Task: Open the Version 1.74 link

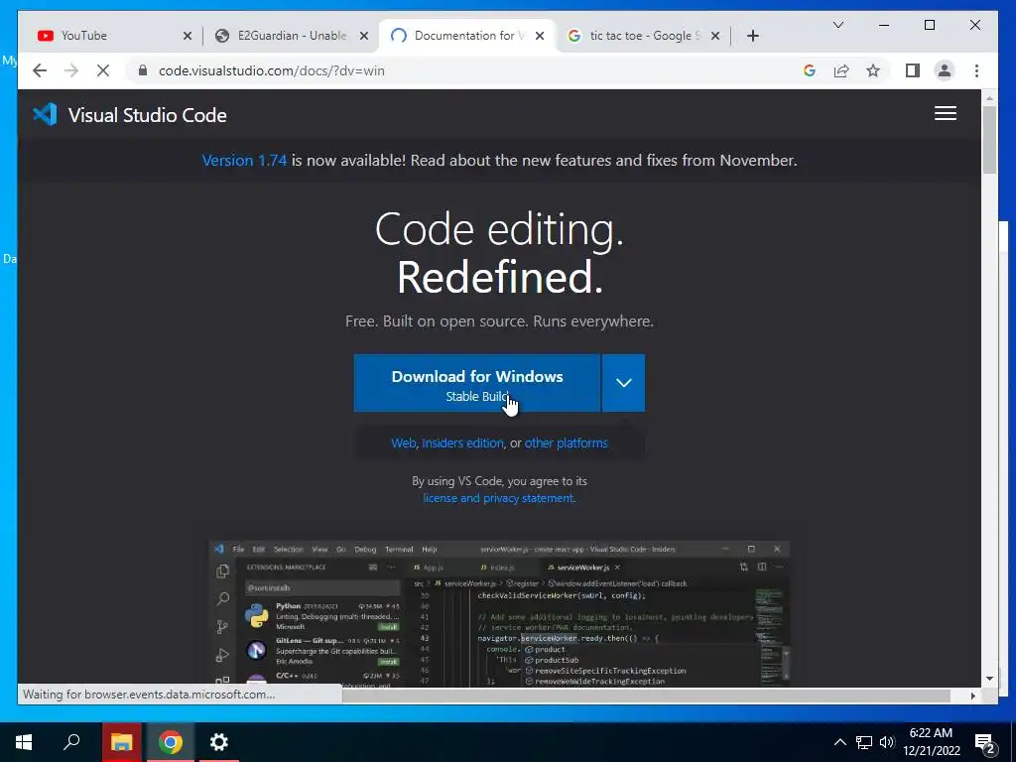Action: pyautogui.click(x=244, y=160)
